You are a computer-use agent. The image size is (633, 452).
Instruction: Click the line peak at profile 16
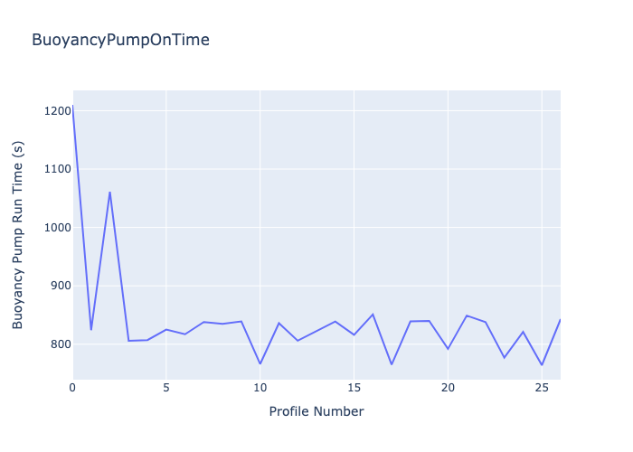tap(373, 315)
